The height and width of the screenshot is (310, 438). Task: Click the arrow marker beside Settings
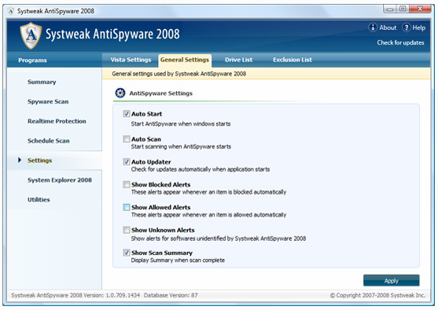[x=20, y=160]
